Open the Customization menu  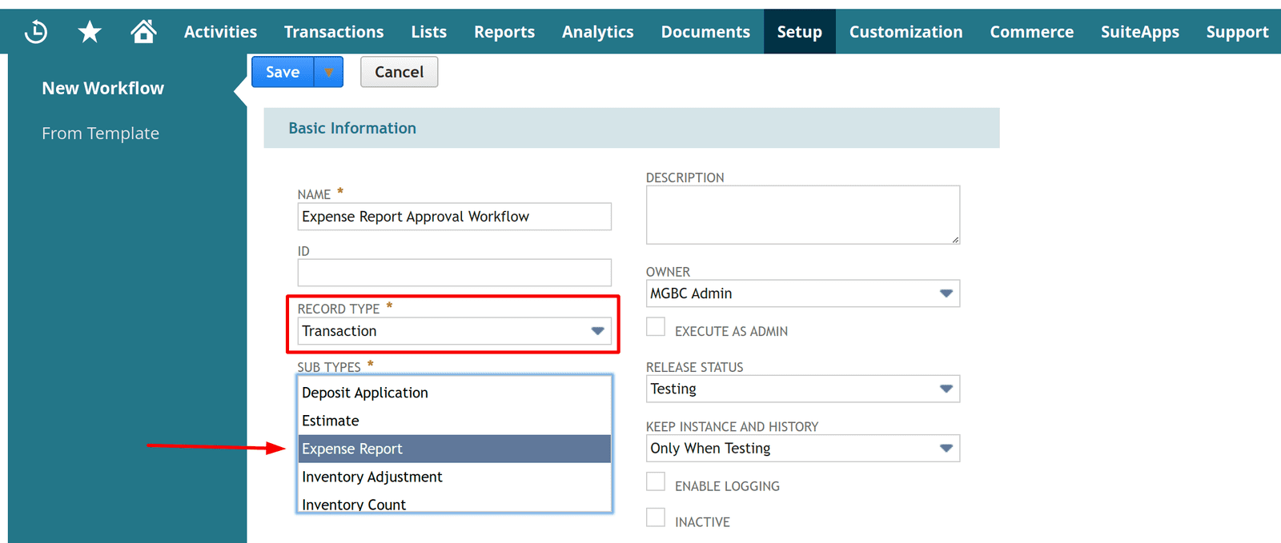coord(906,32)
